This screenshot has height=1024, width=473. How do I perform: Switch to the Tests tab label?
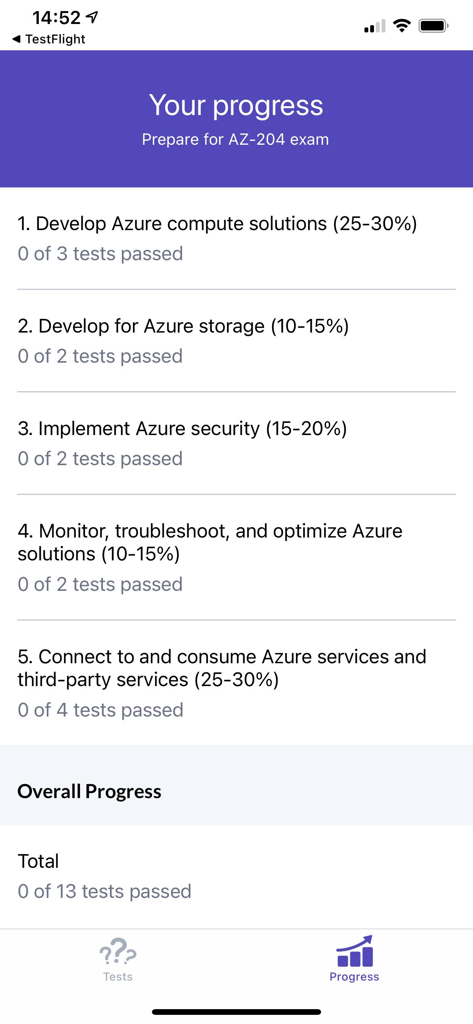118,976
